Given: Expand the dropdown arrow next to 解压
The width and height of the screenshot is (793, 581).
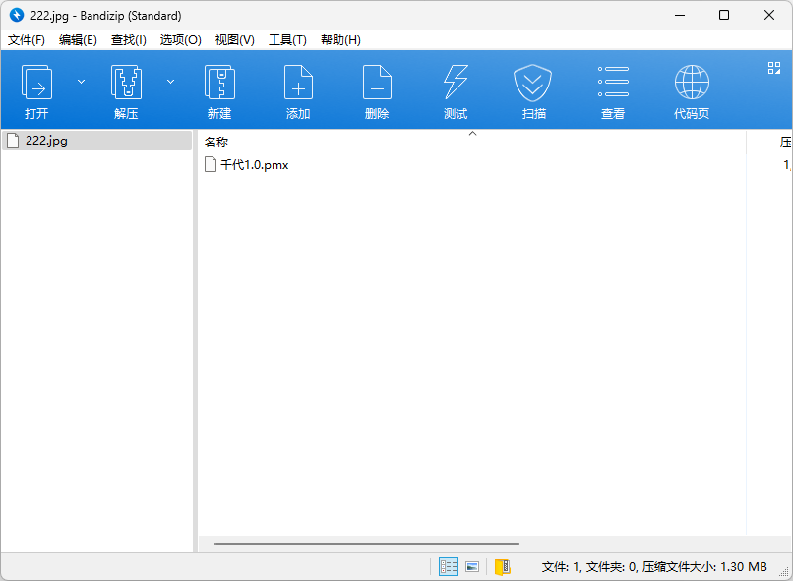Looking at the screenshot, I should pos(170,82).
